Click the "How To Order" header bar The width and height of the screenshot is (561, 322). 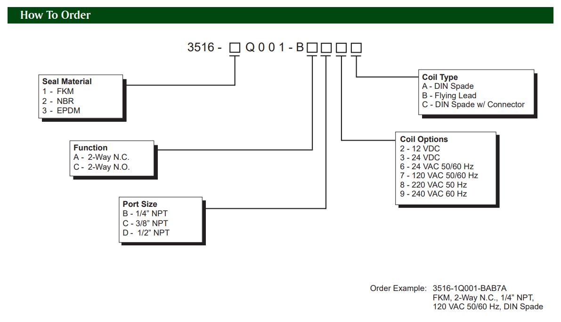[x=280, y=15]
